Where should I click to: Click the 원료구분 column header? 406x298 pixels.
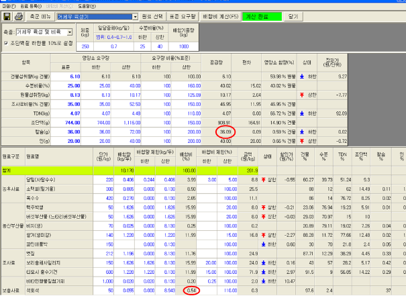(13, 156)
